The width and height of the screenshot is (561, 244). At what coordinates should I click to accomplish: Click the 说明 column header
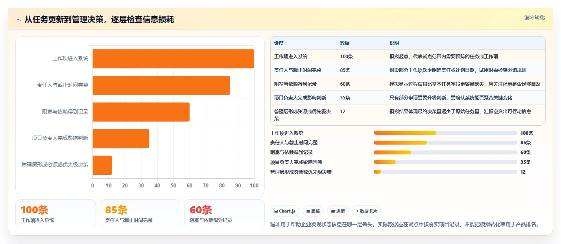click(x=394, y=43)
